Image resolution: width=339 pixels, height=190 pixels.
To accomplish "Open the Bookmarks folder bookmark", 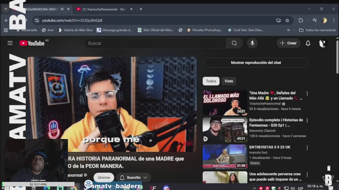I will click(27, 30).
